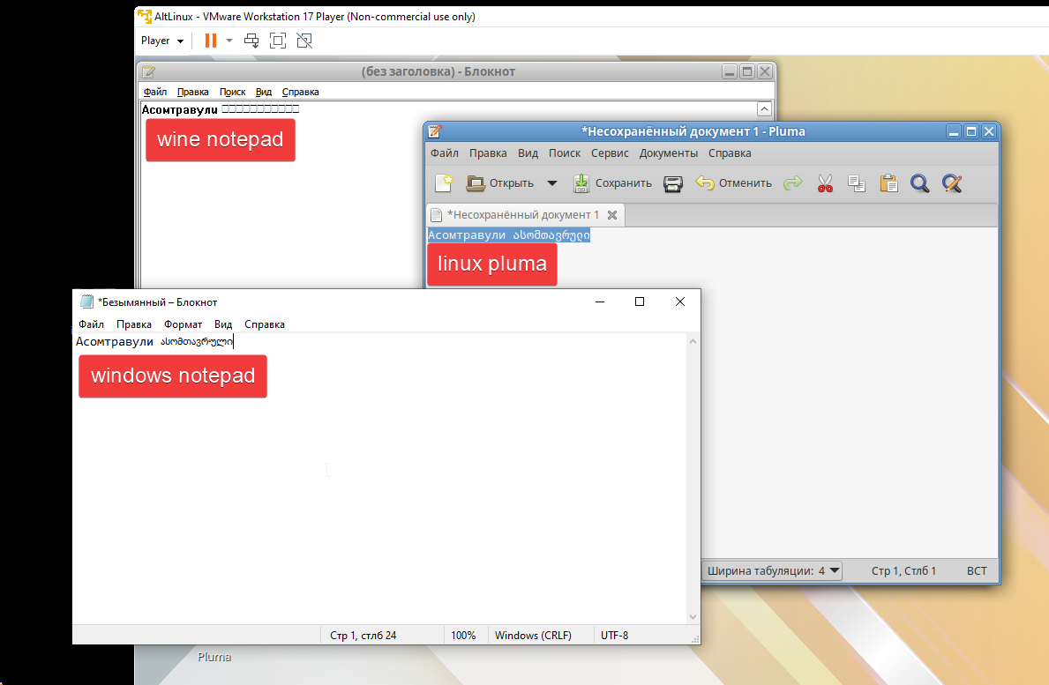Click Windows (CRLF) in notepad status bar
Viewport: 1049px width, 685px height.
tap(533, 636)
